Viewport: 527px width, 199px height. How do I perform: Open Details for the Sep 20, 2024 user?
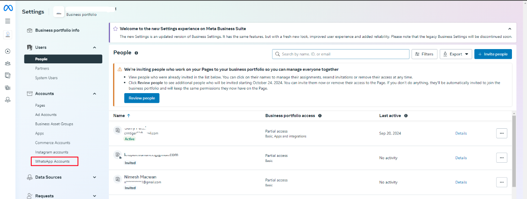point(461,133)
